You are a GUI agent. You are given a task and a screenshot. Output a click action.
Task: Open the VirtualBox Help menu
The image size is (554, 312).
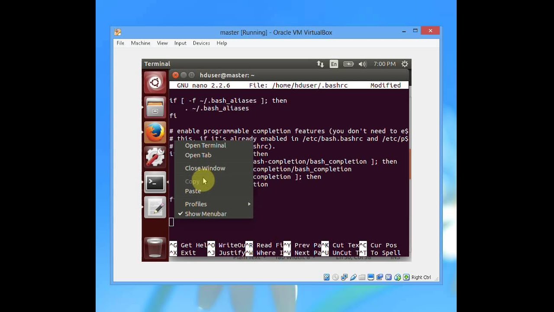pos(222,43)
